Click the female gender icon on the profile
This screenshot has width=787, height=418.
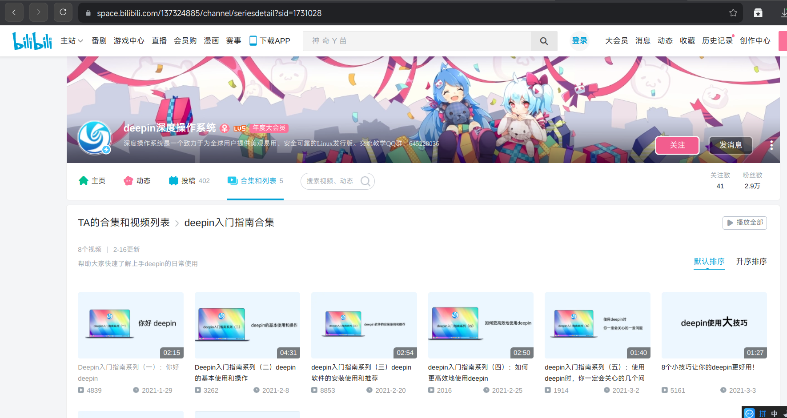coord(225,128)
